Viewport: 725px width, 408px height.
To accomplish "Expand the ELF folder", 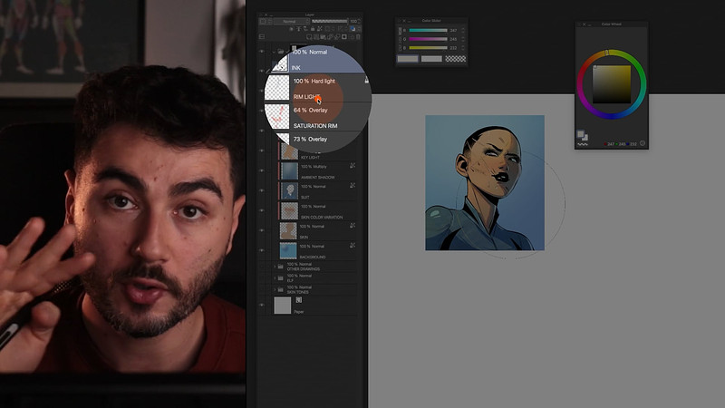I will pos(275,278).
